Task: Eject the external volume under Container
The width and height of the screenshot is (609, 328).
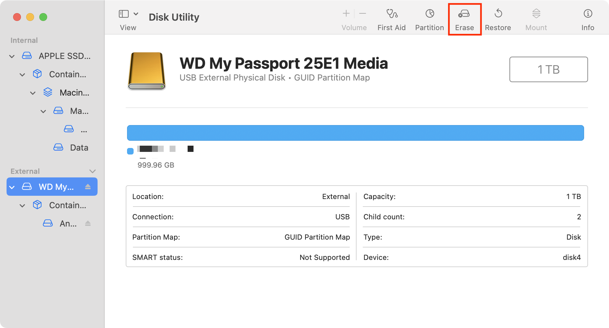Action: (x=88, y=223)
